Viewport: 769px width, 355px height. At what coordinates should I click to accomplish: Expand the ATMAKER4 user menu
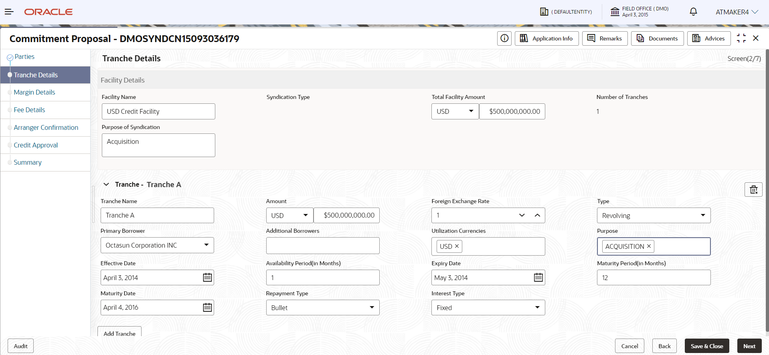point(737,12)
